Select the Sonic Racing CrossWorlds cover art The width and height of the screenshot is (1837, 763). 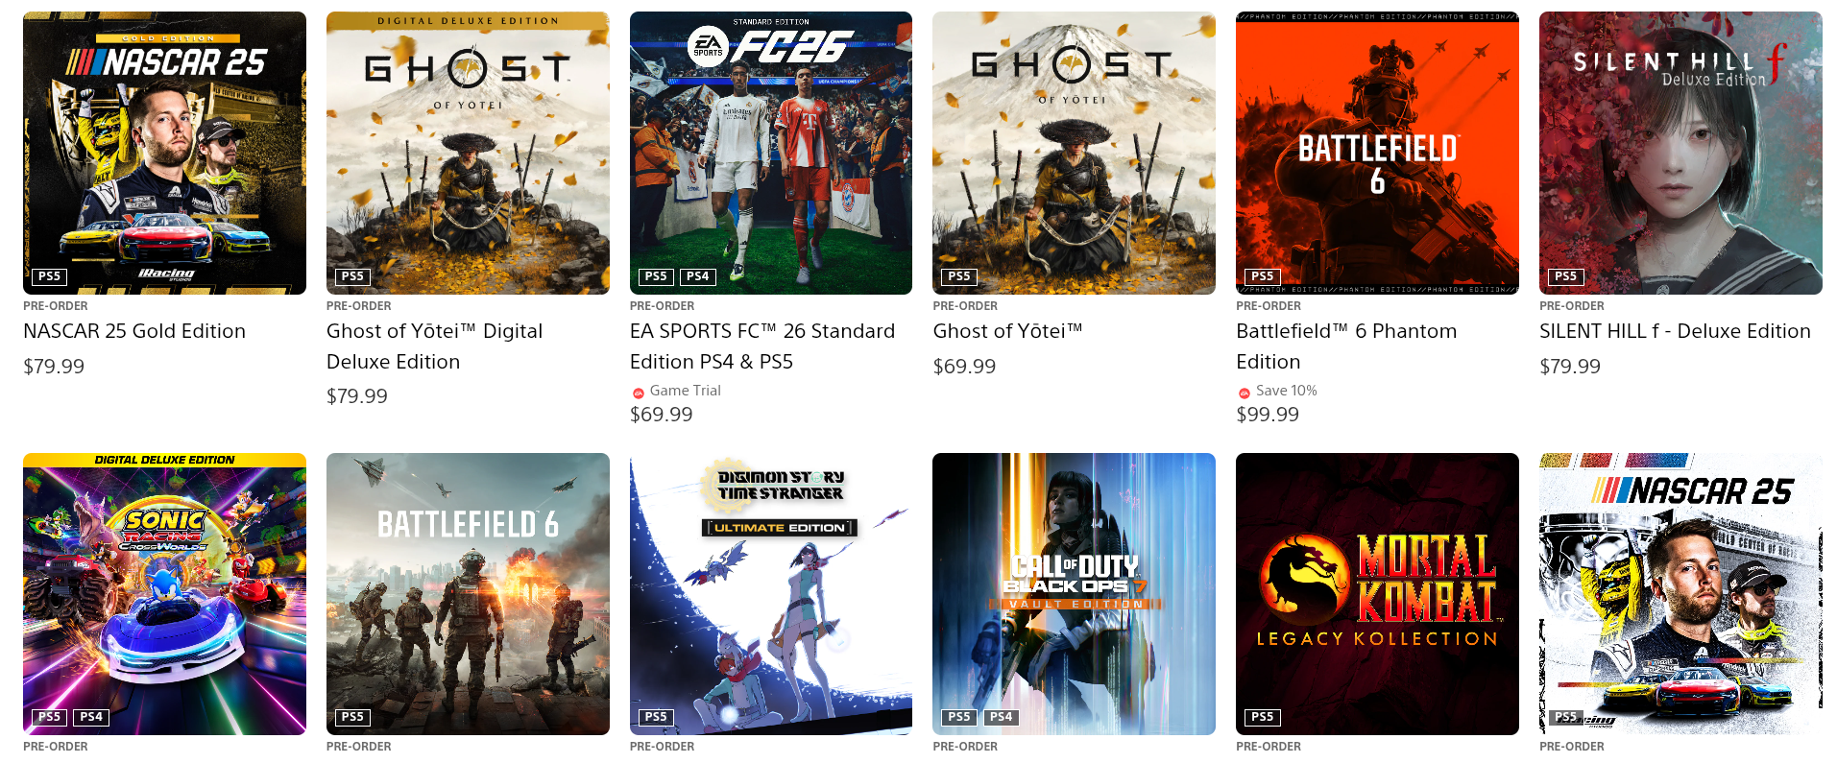pos(164,594)
